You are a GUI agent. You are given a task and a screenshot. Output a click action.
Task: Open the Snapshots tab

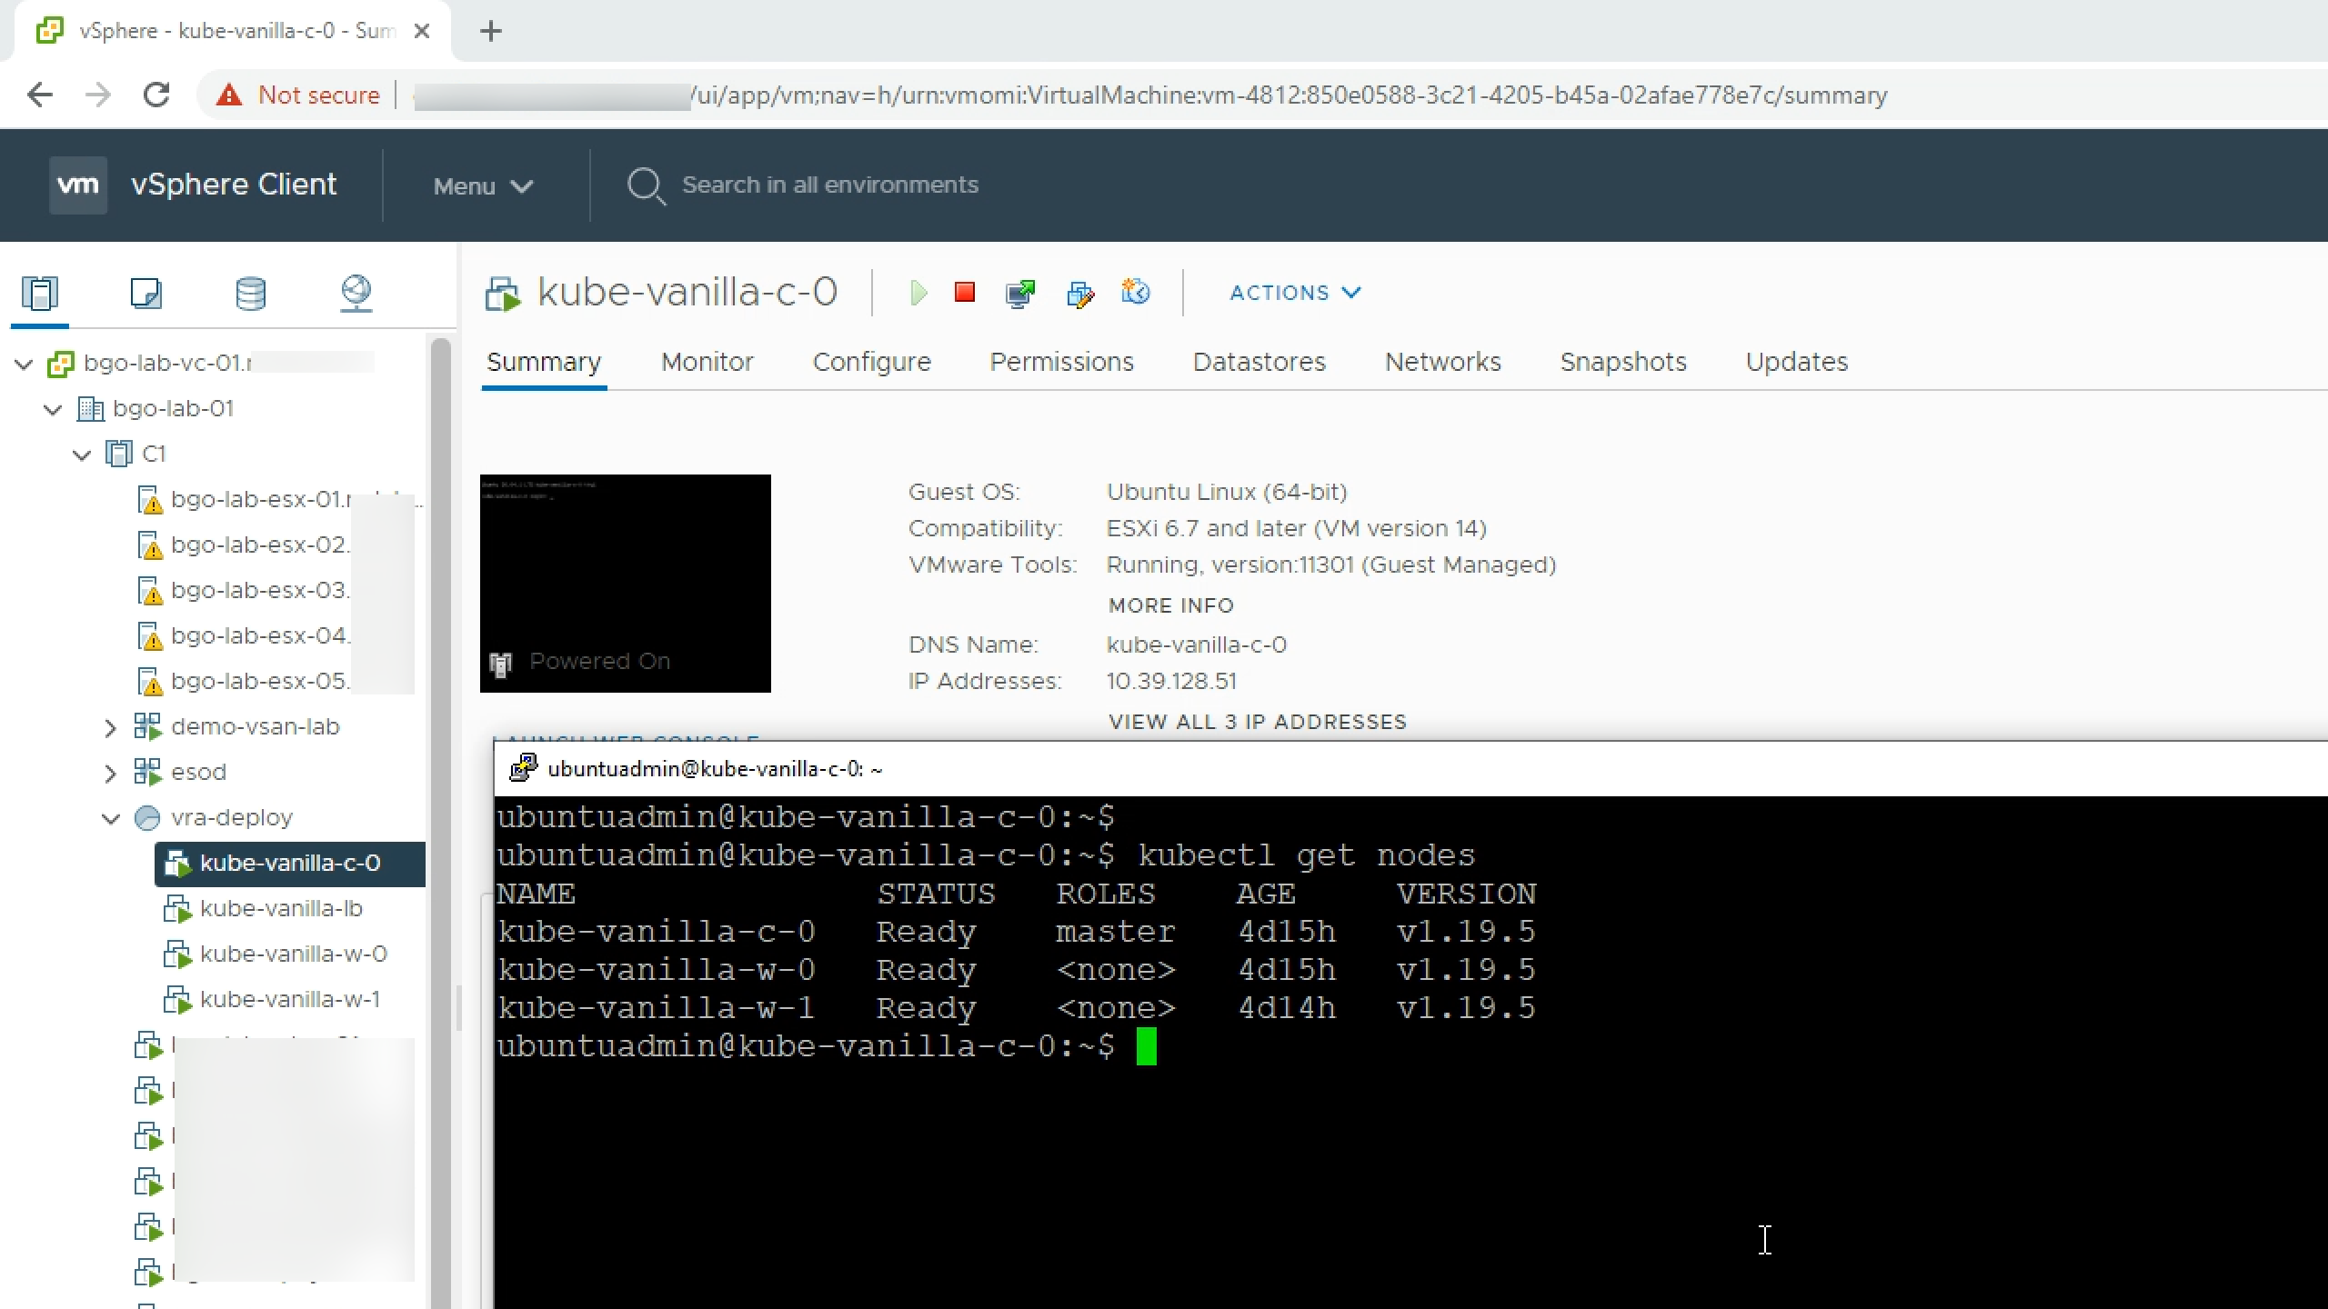(1623, 362)
